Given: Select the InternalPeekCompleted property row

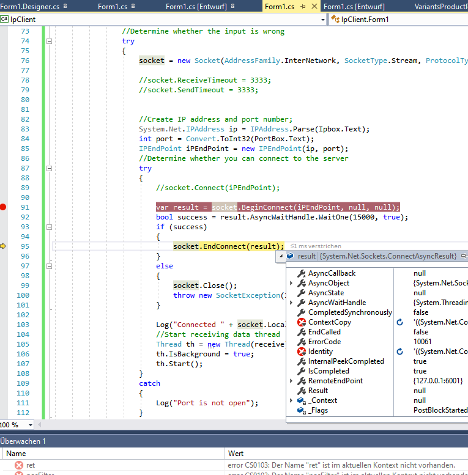Looking at the screenshot, I should pyautogui.click(x=377, y=361).
